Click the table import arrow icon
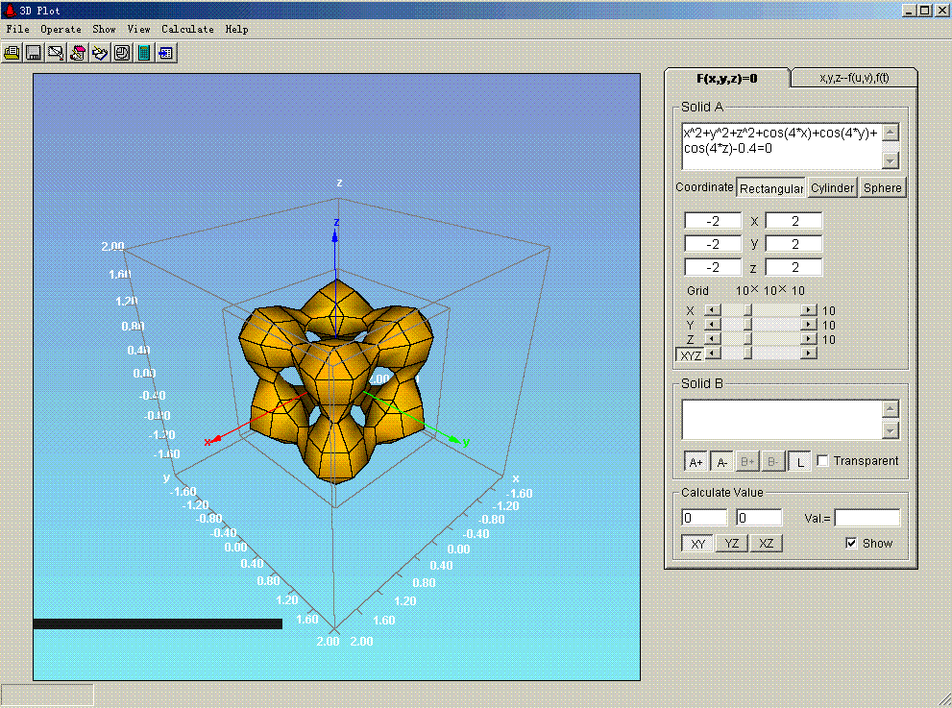 (x=166, y=53)
